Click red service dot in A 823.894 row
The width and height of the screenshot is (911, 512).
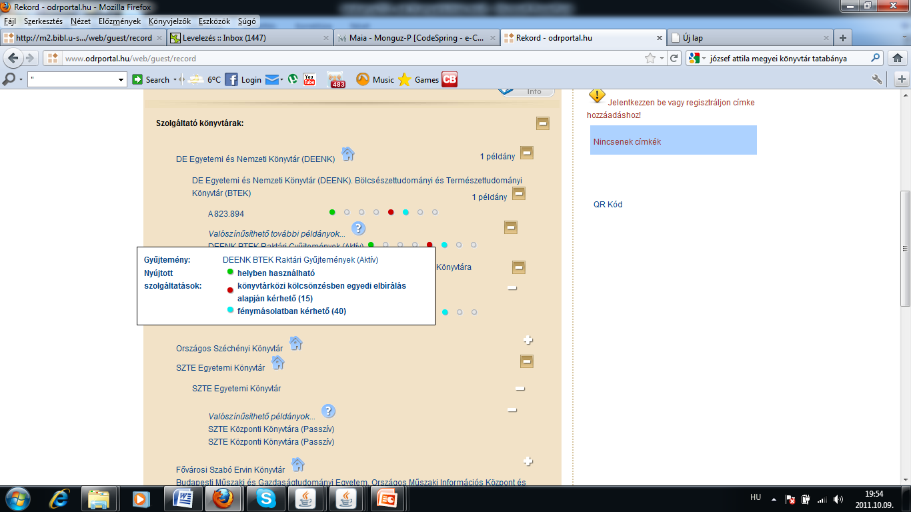(x=391, y=212)
